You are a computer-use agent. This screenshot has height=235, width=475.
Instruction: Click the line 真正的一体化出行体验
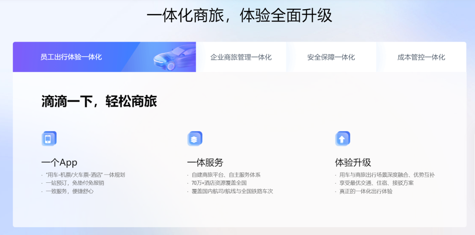[x=366, y=191]
